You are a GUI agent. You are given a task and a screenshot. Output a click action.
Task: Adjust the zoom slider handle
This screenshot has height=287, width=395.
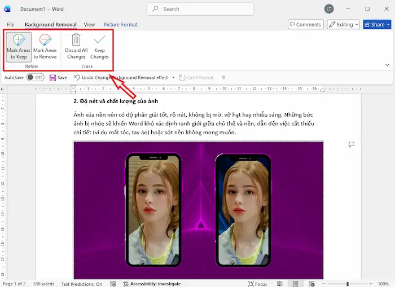(348, 284)
